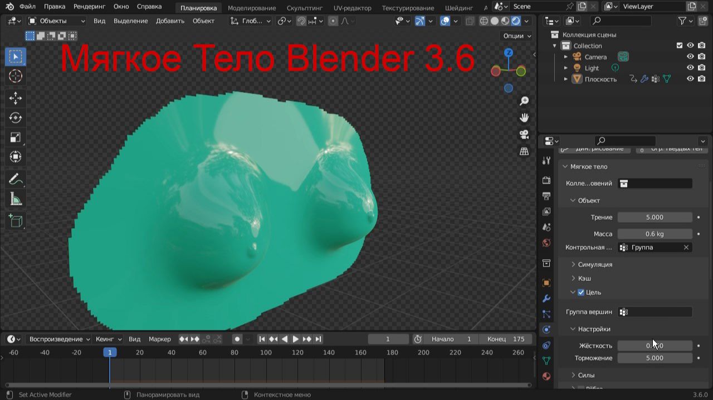Select the Box Select tool
The image size is (713, 400).
(x=16, y=57)
